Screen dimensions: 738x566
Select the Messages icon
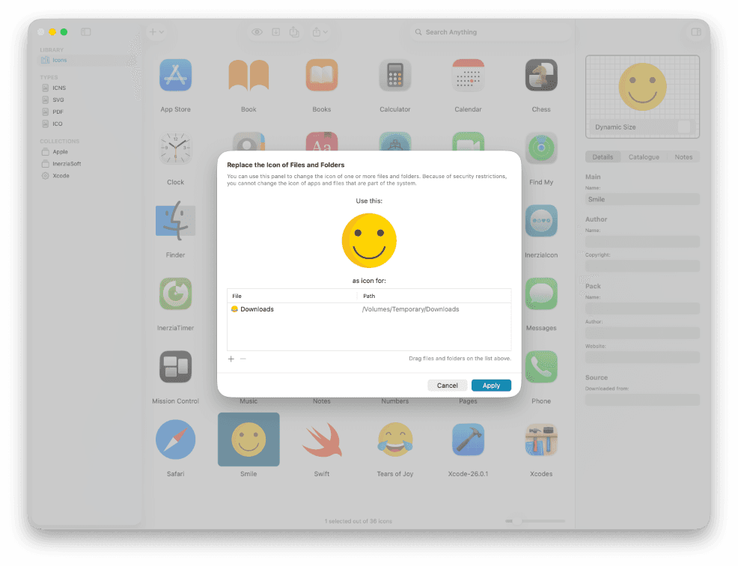coord(541,293)
